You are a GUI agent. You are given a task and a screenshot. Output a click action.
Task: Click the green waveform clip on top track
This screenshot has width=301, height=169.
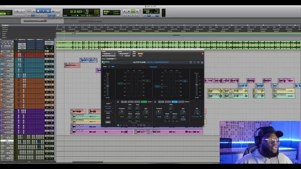[x=178, y=45]
